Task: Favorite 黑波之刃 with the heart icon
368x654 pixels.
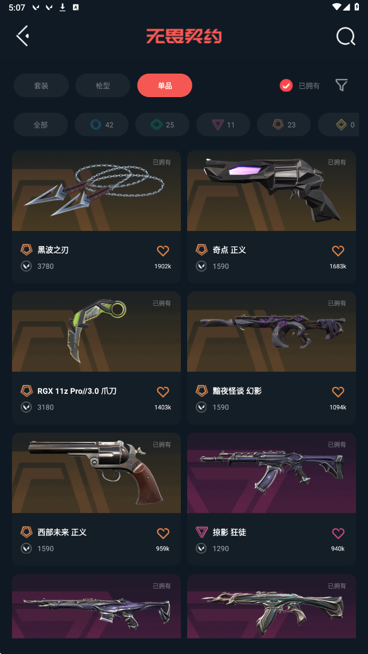Action: tap(163, 251)
